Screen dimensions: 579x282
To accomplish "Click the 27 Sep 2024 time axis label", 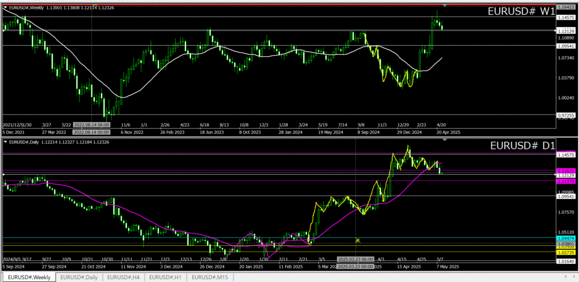I will tap(54, 267).
